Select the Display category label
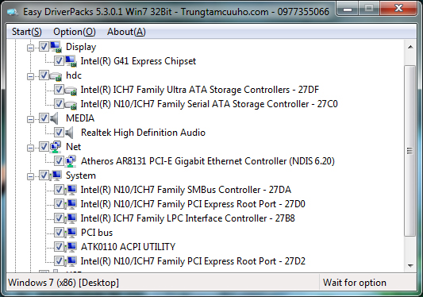The width and height of the screenshot is (423, 297). pyautogui.click(x=81, y=47)
